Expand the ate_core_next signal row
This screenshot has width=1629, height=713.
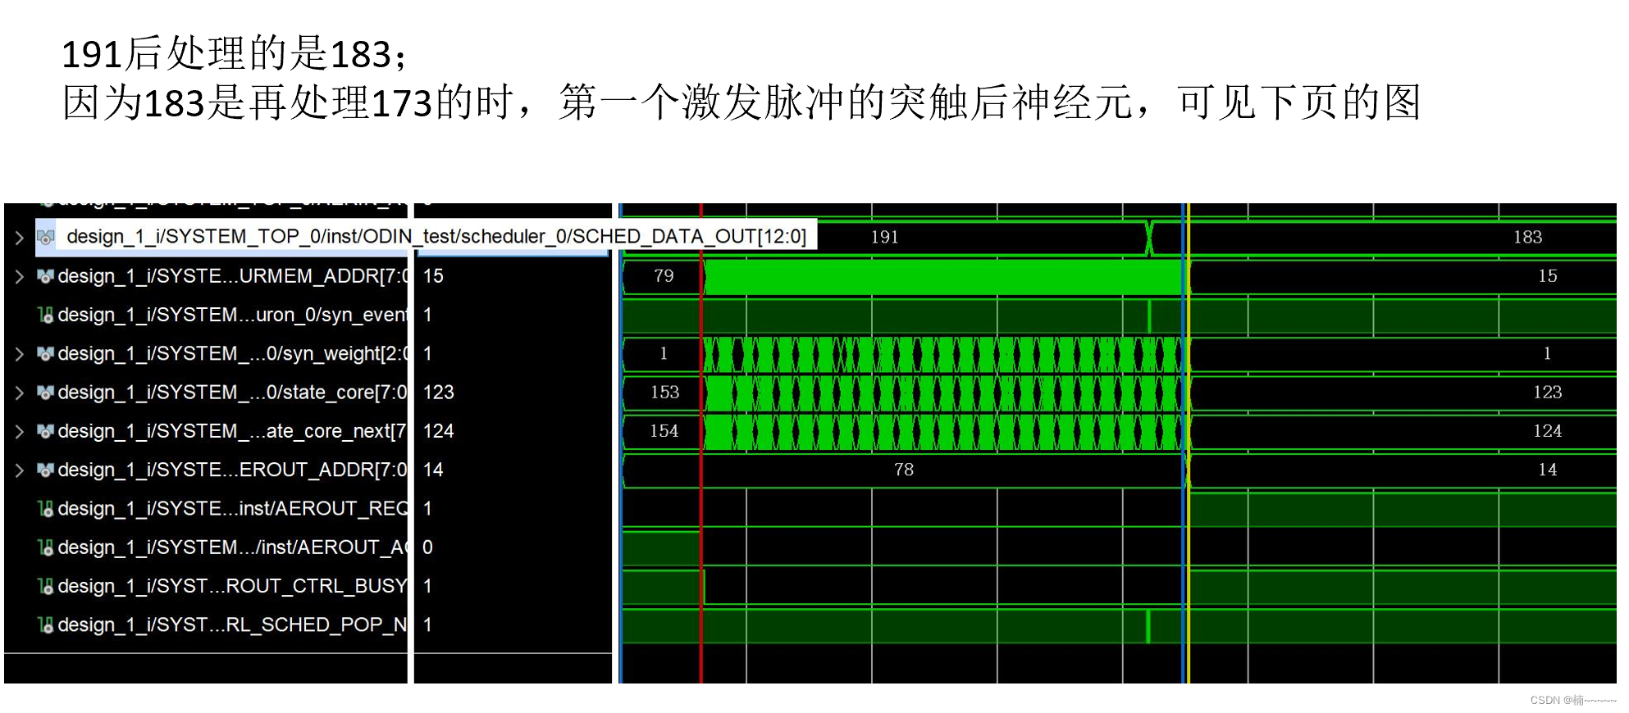click(x=19, y=432)
